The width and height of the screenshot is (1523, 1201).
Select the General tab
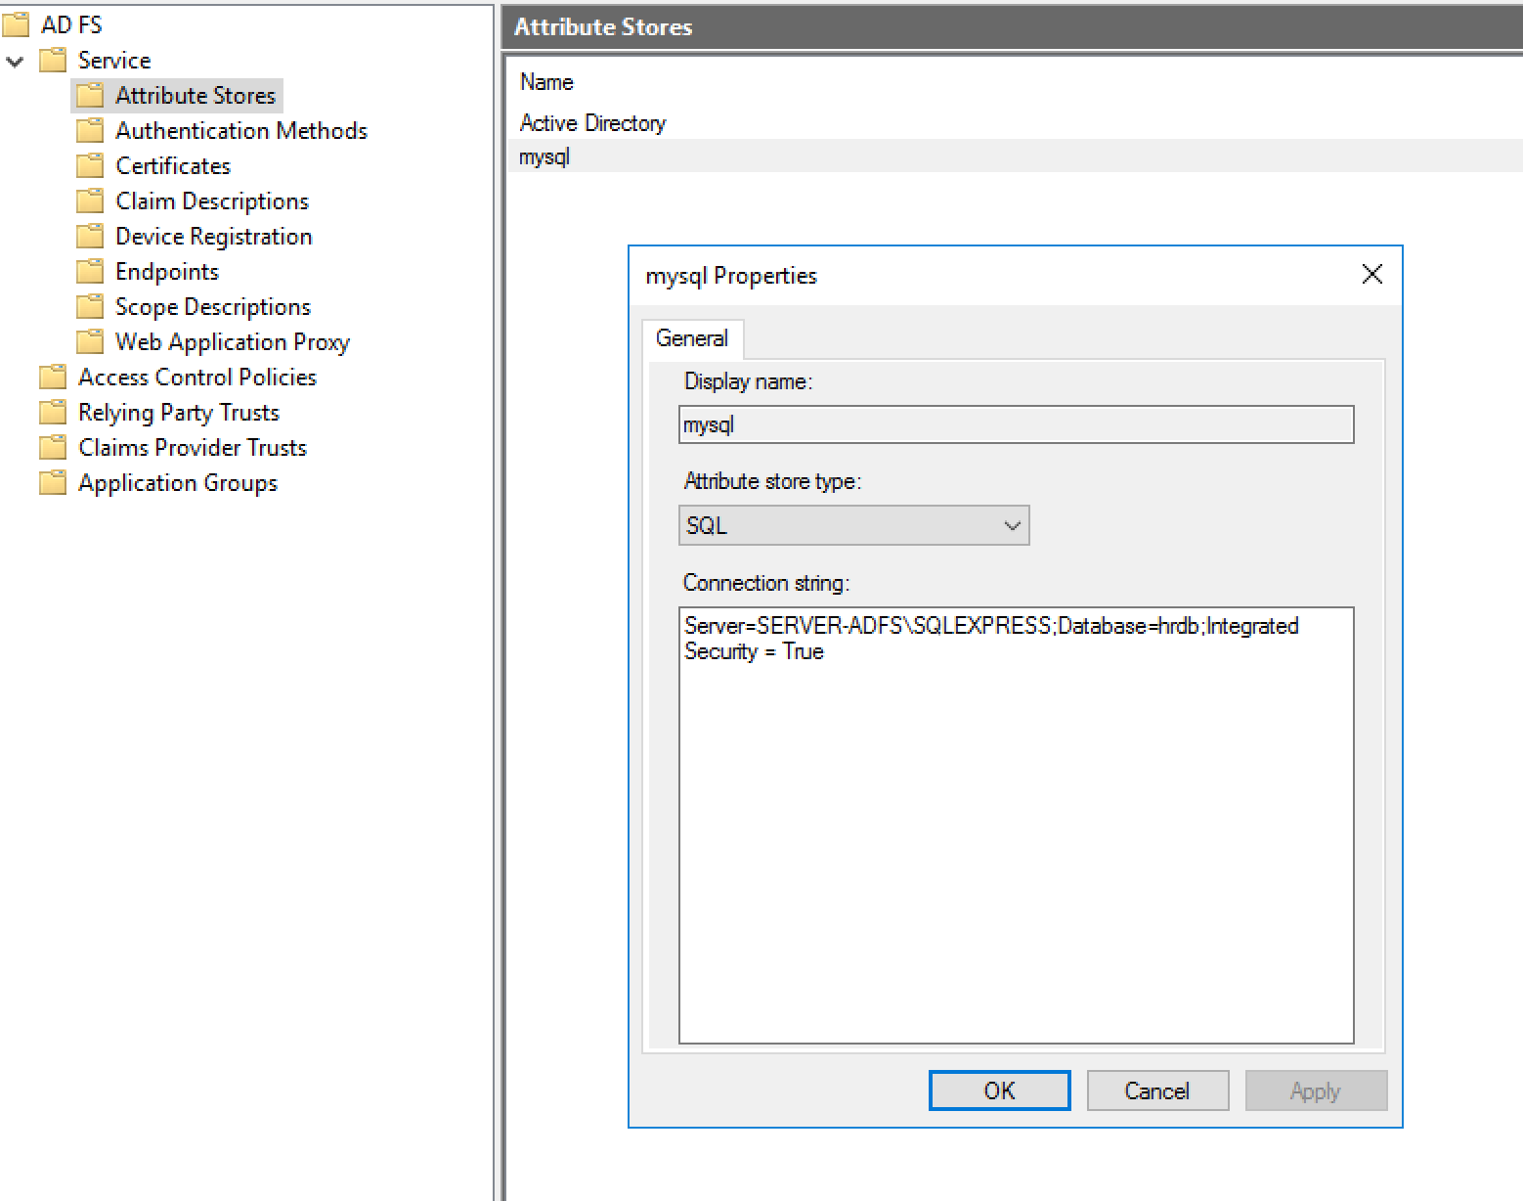click(x=692, y=338)
